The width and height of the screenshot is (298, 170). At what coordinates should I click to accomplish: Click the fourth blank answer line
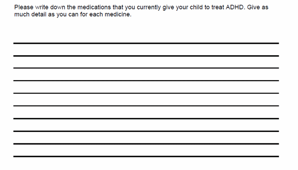[146, 81]
